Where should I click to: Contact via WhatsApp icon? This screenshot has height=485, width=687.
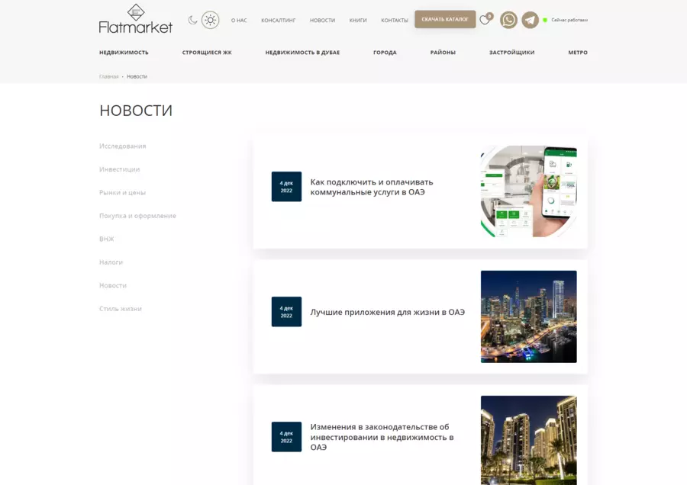point(508,20)
